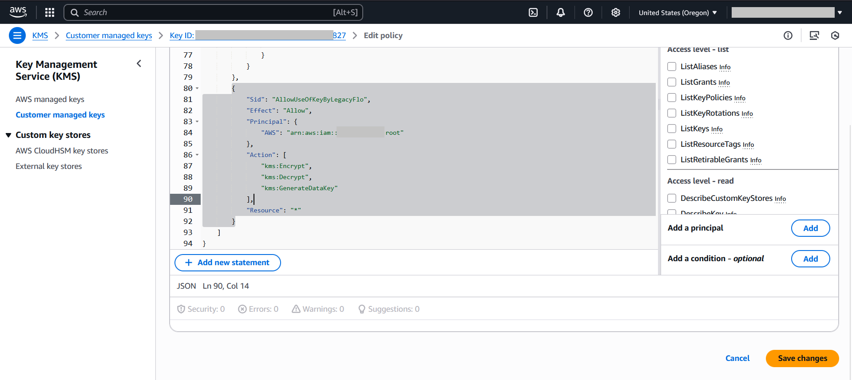Click the "AllowUseOfKeyByLegacyFlo" Sid value
This screenshot has width=852, height=380.
click(x=320, y=99)
